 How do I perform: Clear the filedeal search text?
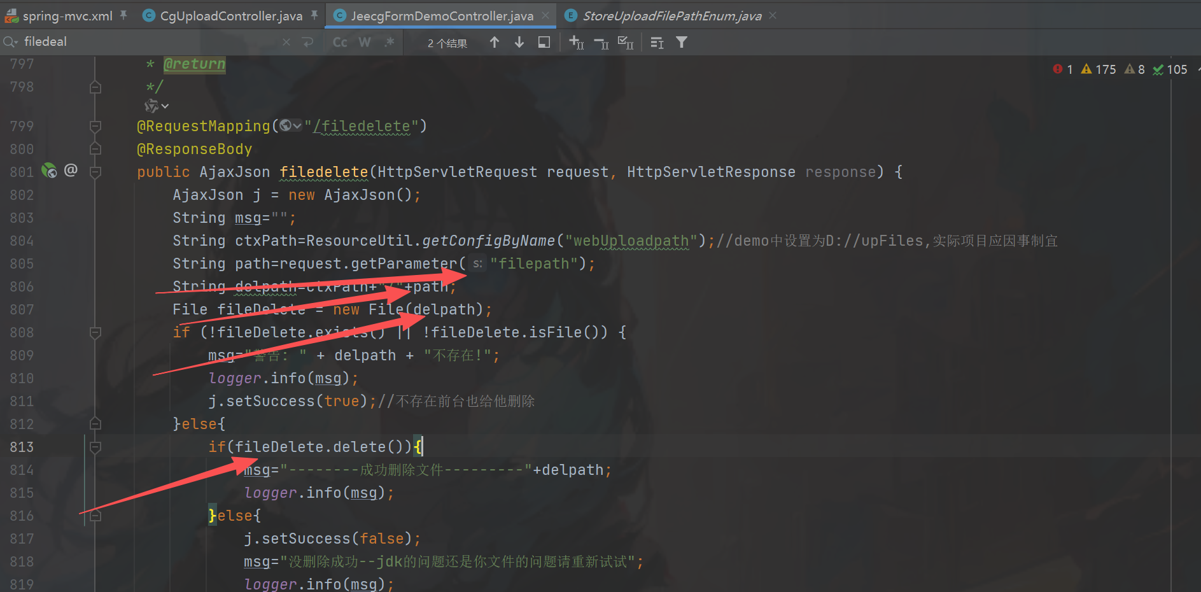[x=286, y=42]
